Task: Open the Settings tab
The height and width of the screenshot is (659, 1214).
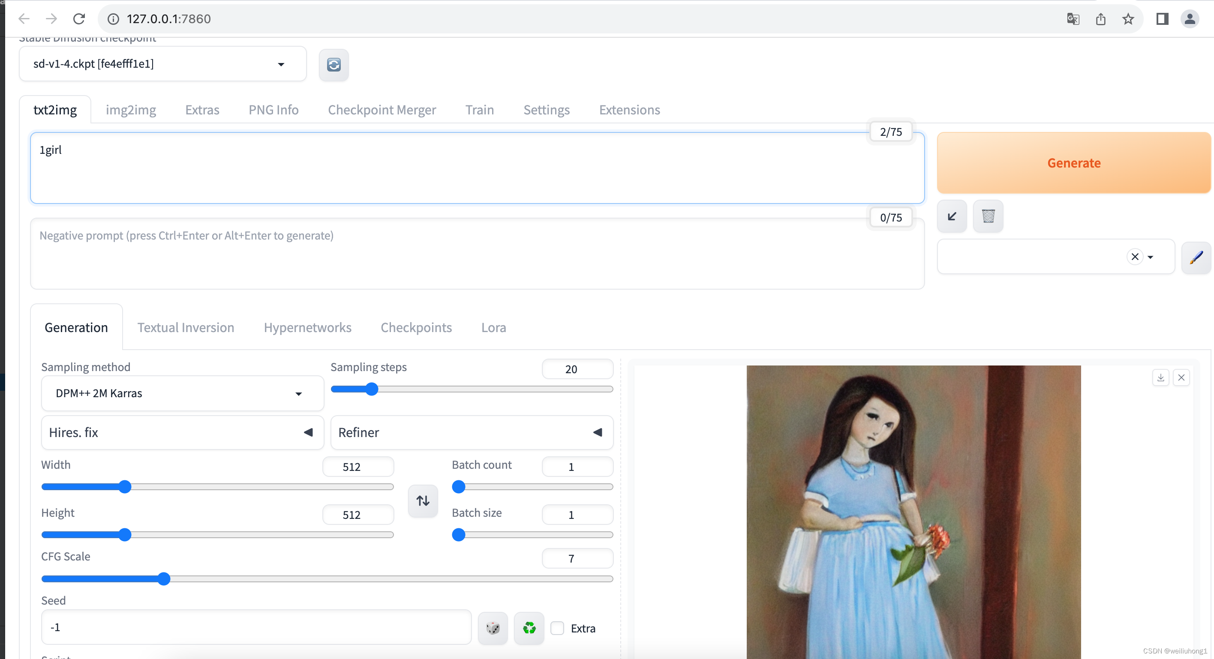Action: click(x=547, y=110)
